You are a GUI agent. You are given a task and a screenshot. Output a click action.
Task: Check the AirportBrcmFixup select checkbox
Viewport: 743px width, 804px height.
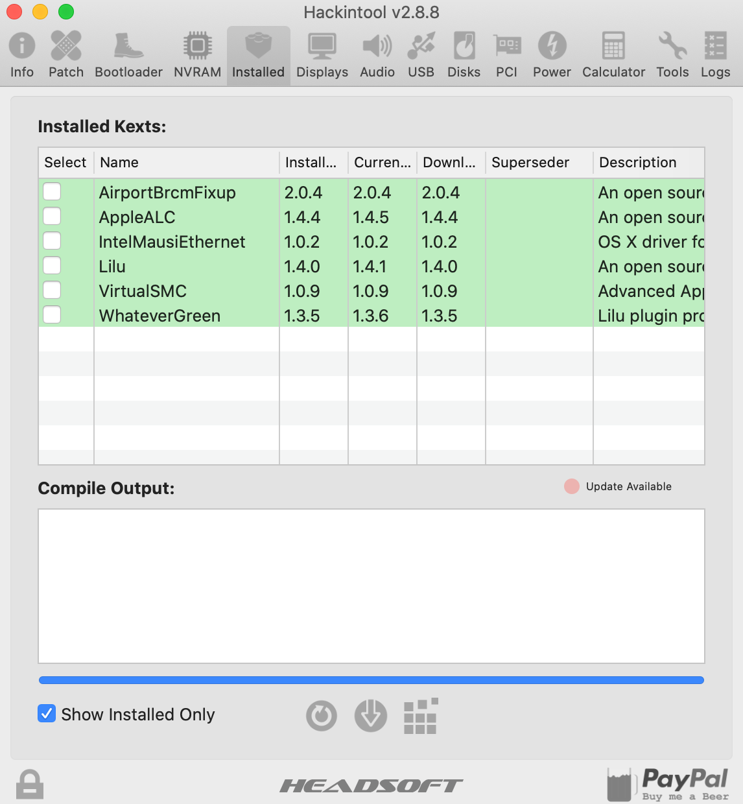[52, 191]
